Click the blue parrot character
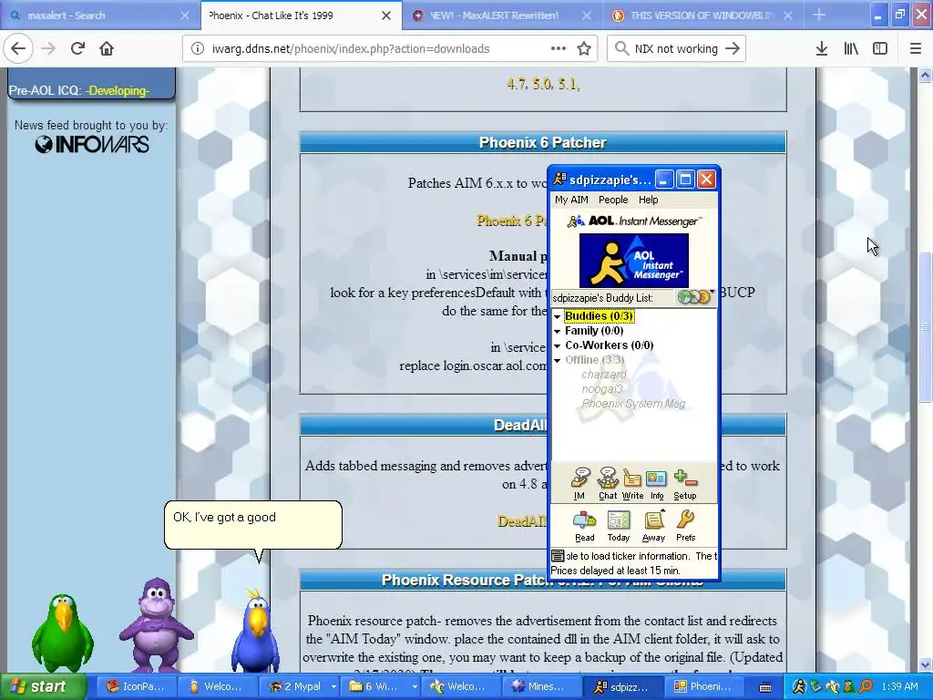 coord(256,631)
